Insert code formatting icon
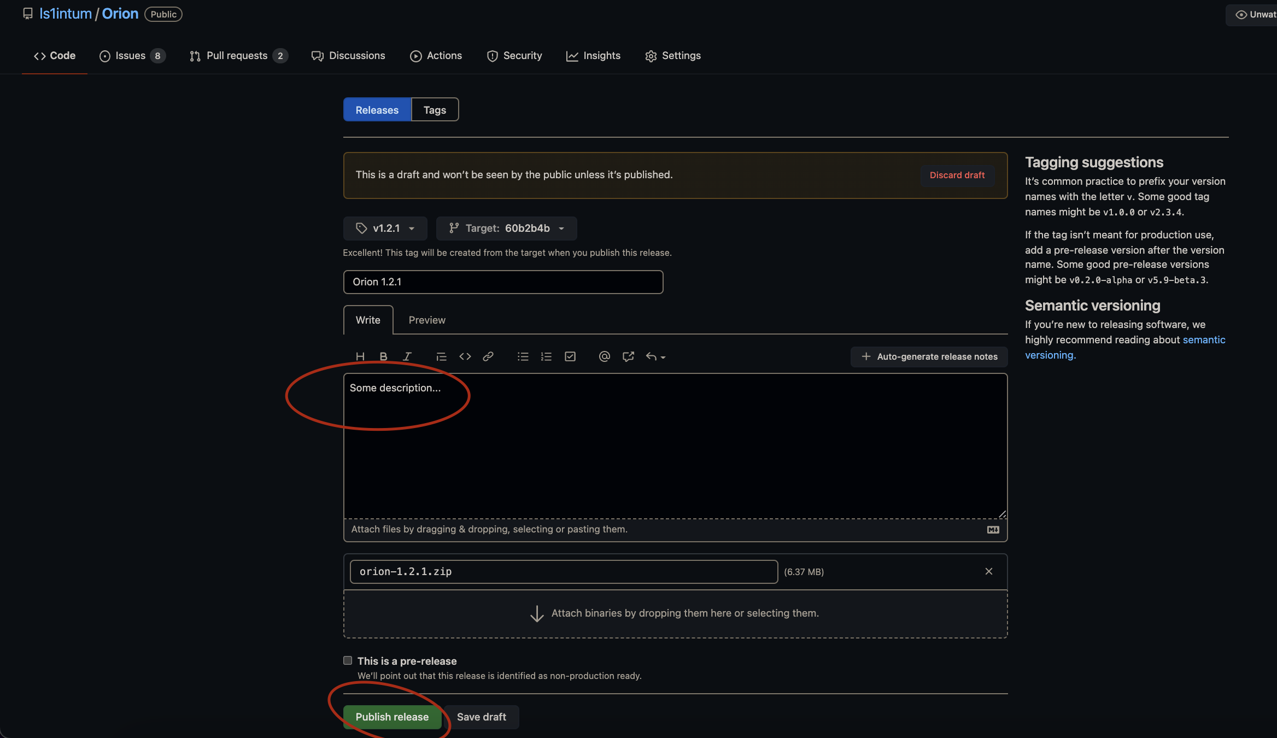 [x=465, y=356]
